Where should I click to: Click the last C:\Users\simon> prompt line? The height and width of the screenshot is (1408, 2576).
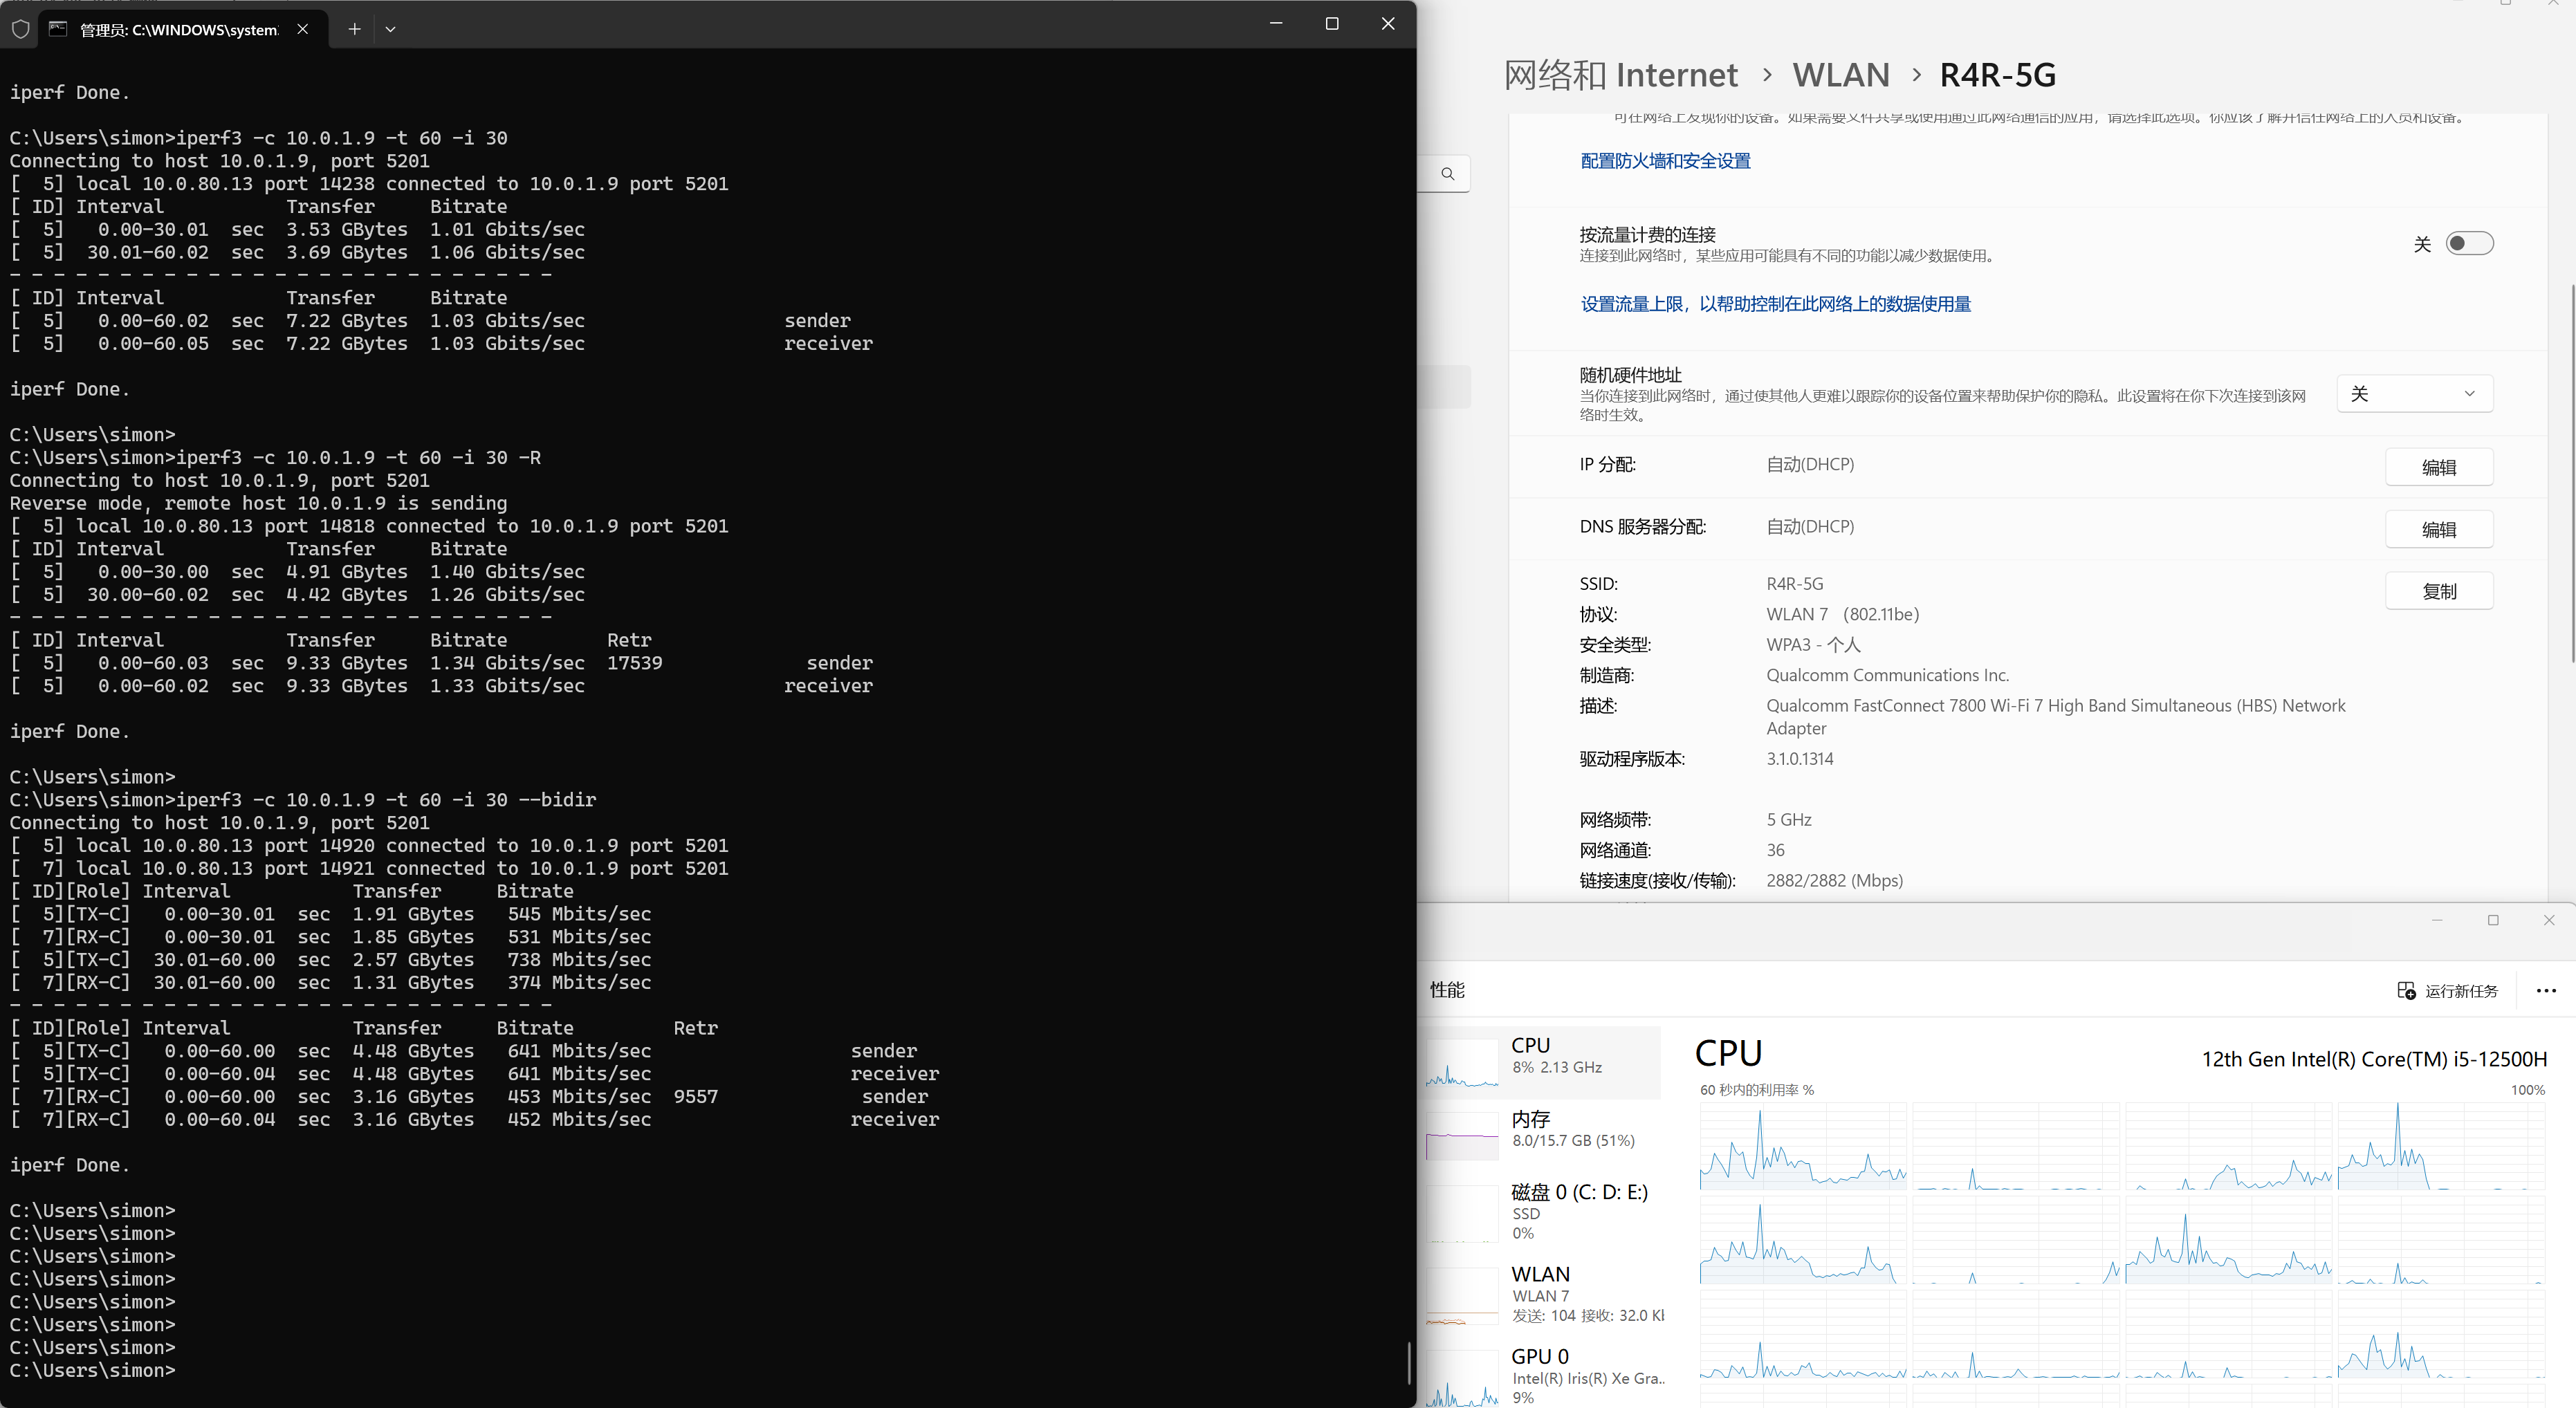(92, 1371)
